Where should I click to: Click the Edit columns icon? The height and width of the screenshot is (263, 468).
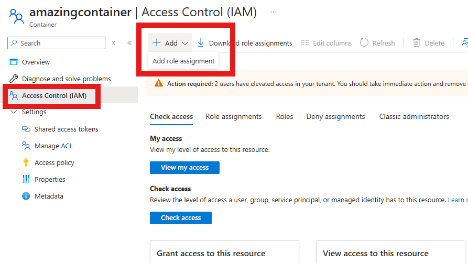[x=304, y=42]
